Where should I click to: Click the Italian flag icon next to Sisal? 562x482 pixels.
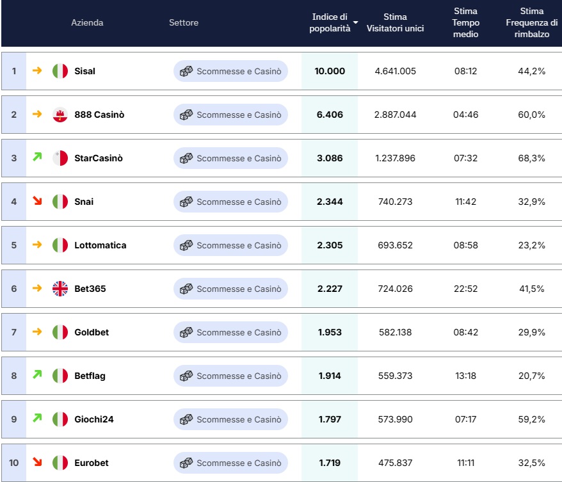point(60,71)
